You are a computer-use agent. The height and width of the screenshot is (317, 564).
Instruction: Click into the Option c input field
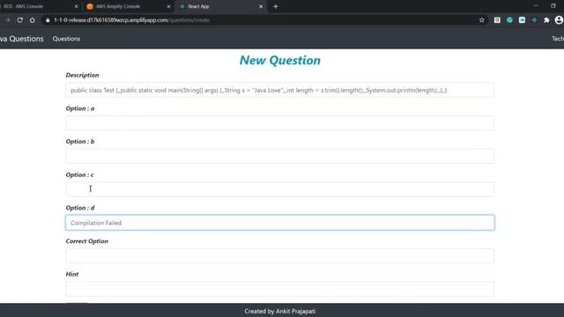[280, 189]
